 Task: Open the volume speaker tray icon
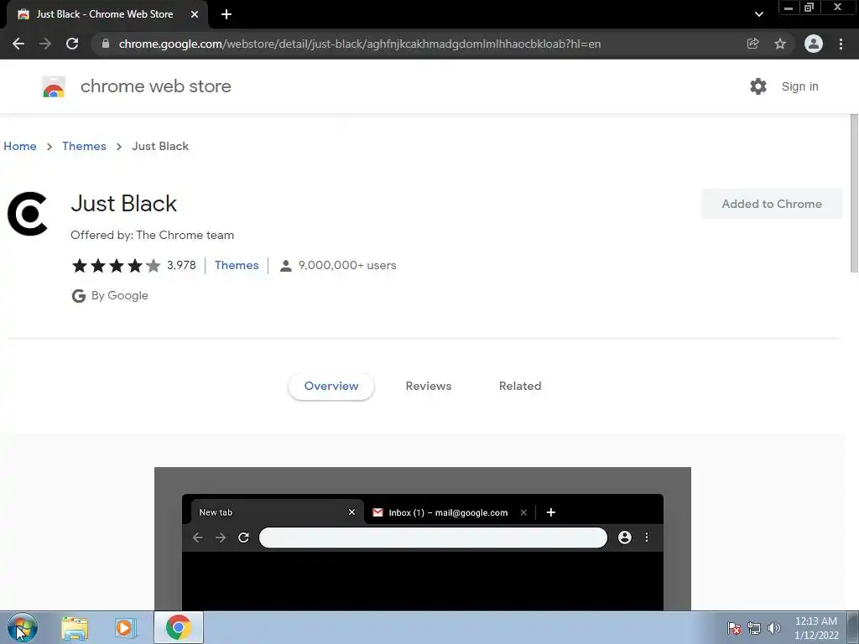point(774,628)
